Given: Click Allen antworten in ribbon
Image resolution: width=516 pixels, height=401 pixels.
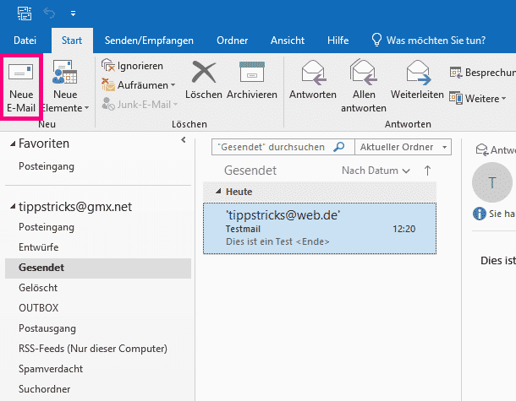Looking at the screenshot, I should (x=364, y=73).
